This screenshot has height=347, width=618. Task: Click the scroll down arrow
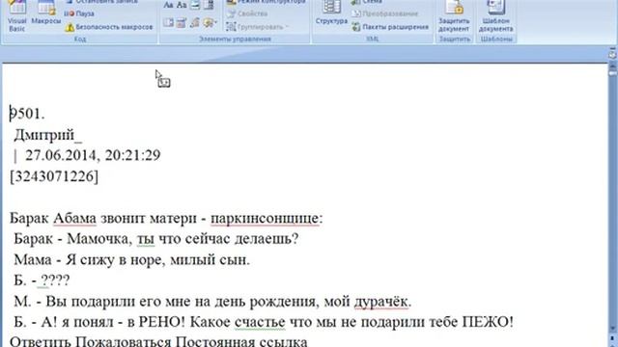point(612,328)
